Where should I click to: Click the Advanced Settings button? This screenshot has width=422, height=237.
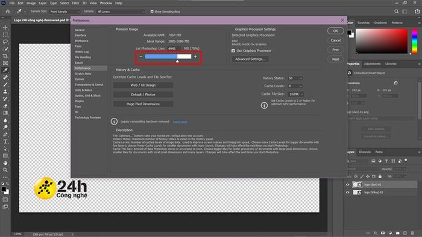250,59
